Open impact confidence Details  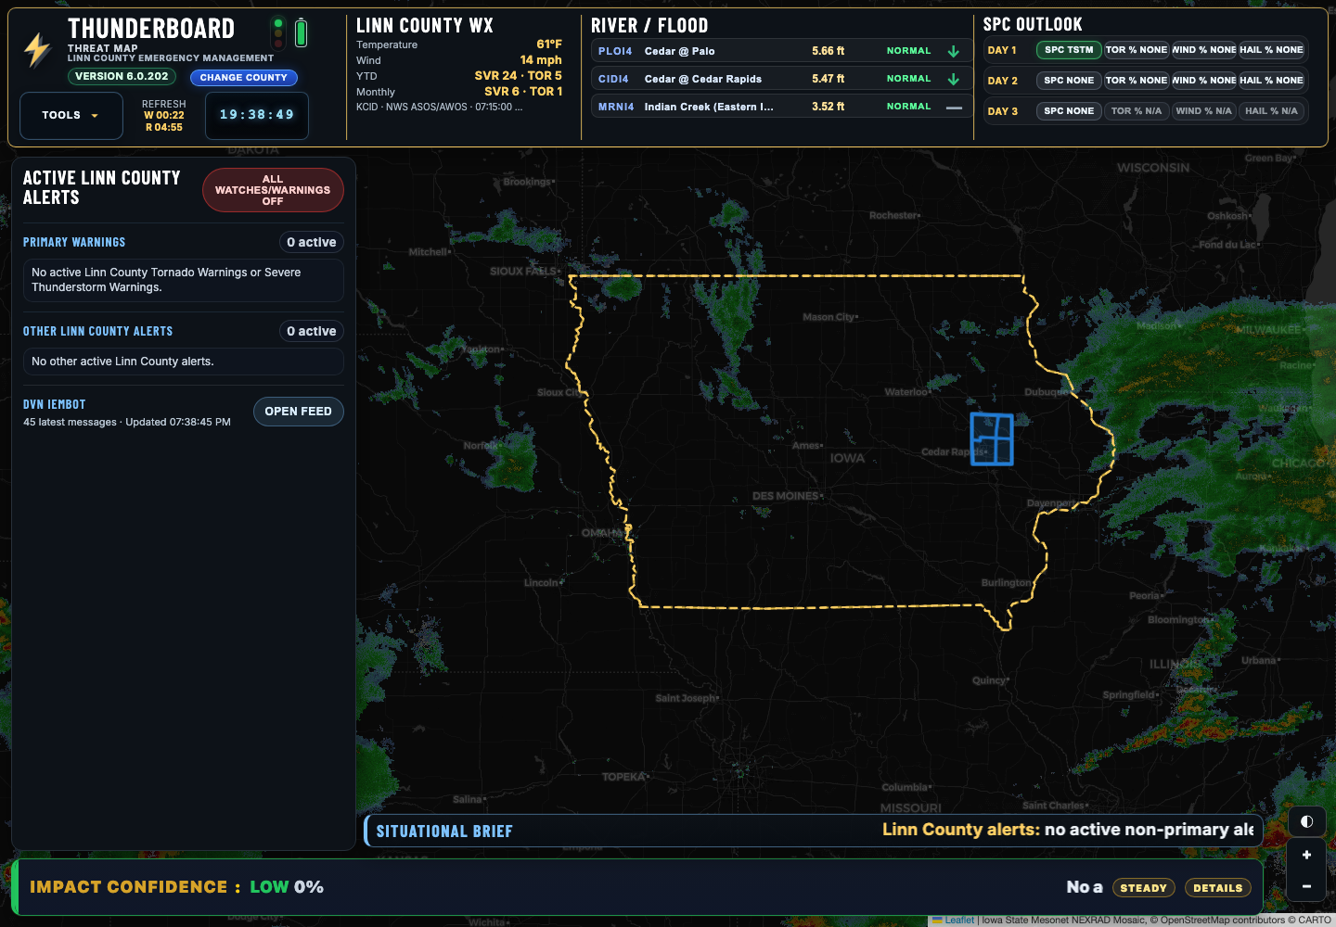pos(1217,888)
